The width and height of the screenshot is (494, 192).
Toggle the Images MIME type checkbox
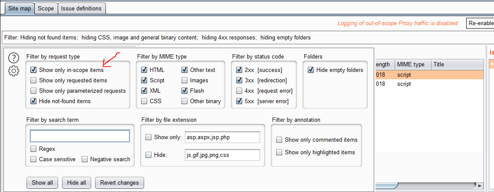point(184,80)
